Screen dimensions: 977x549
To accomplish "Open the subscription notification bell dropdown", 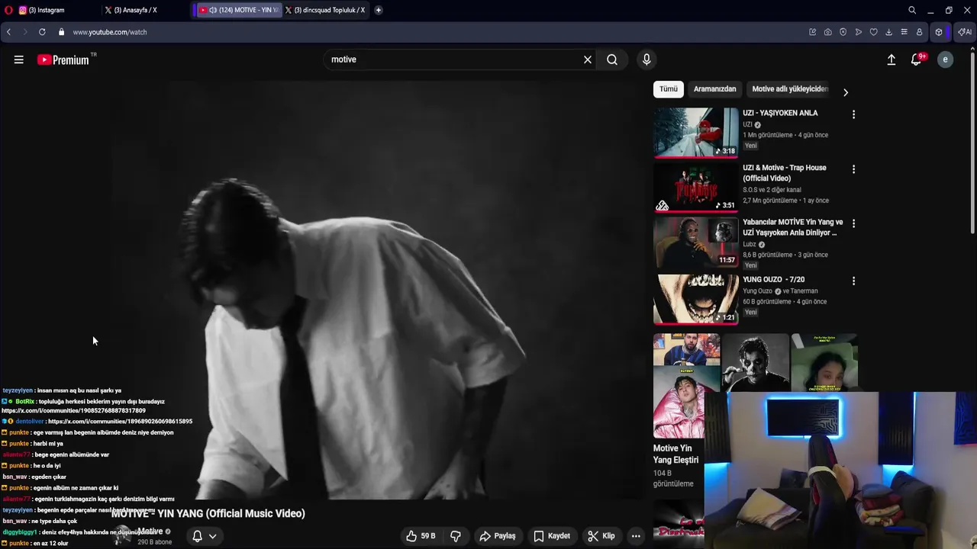I will coord(204,536).
